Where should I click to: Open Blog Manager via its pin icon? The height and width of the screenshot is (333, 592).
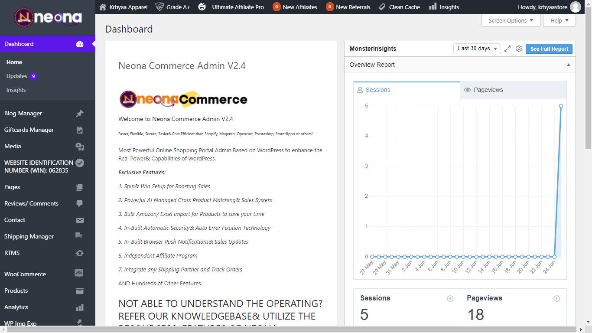(80, 113)
